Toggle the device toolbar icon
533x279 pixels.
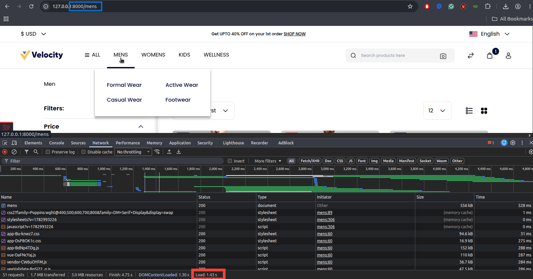coord(14,143)
